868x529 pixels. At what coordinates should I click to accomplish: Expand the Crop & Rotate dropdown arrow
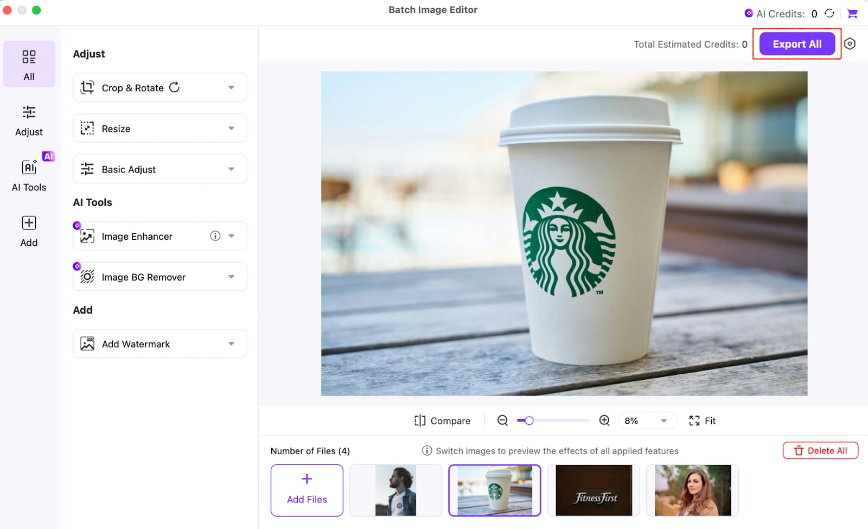tap(232, 87)
